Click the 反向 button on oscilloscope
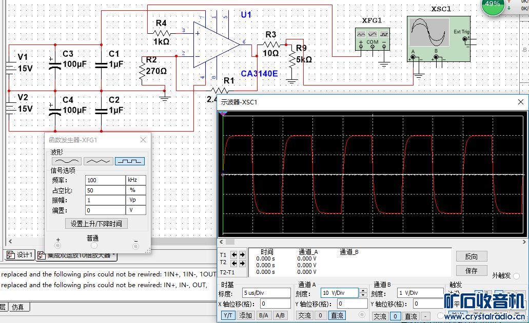The height and width of the screenshot is (323, 529). click(x=471, y=256)
